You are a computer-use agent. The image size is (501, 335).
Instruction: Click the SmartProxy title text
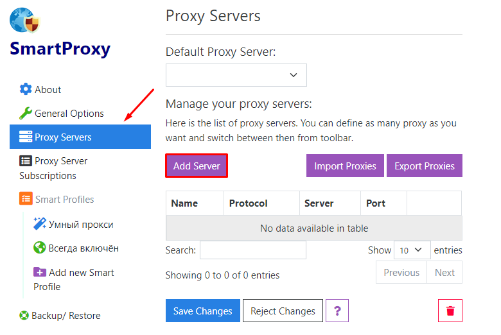click(60, 49)
